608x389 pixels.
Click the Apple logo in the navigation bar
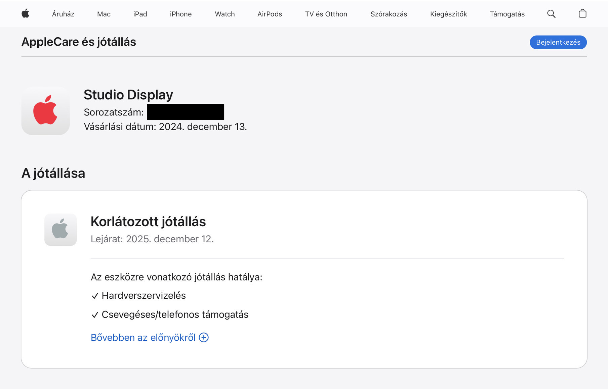(x=25, y=14)
